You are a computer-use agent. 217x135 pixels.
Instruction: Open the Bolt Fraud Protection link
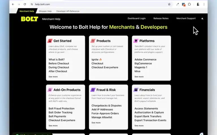(x=61, y=108)
